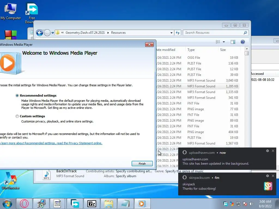Open the taskbar clock showing 3:00 AM
This screenshot has width=279, height=209.
(265, 204)
